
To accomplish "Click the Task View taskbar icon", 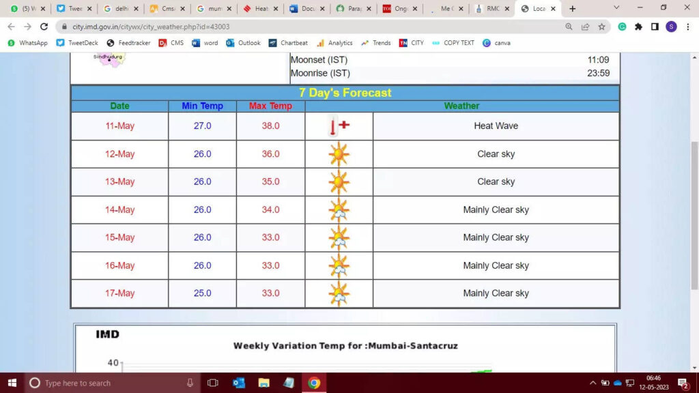I will point(213,383).
